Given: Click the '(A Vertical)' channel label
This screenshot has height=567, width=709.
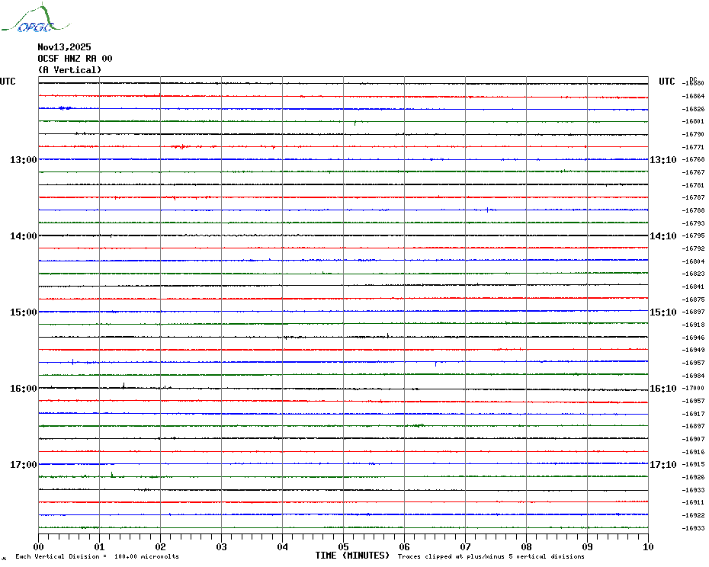Looking at the screenshot, I should [69, 70].
